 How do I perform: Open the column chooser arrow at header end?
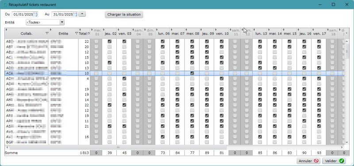tap(346, 34)
